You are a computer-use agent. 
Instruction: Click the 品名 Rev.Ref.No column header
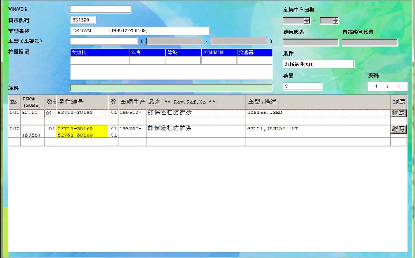coord(196,102)
